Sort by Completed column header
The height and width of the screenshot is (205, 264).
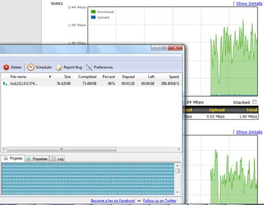pos(87,77)
